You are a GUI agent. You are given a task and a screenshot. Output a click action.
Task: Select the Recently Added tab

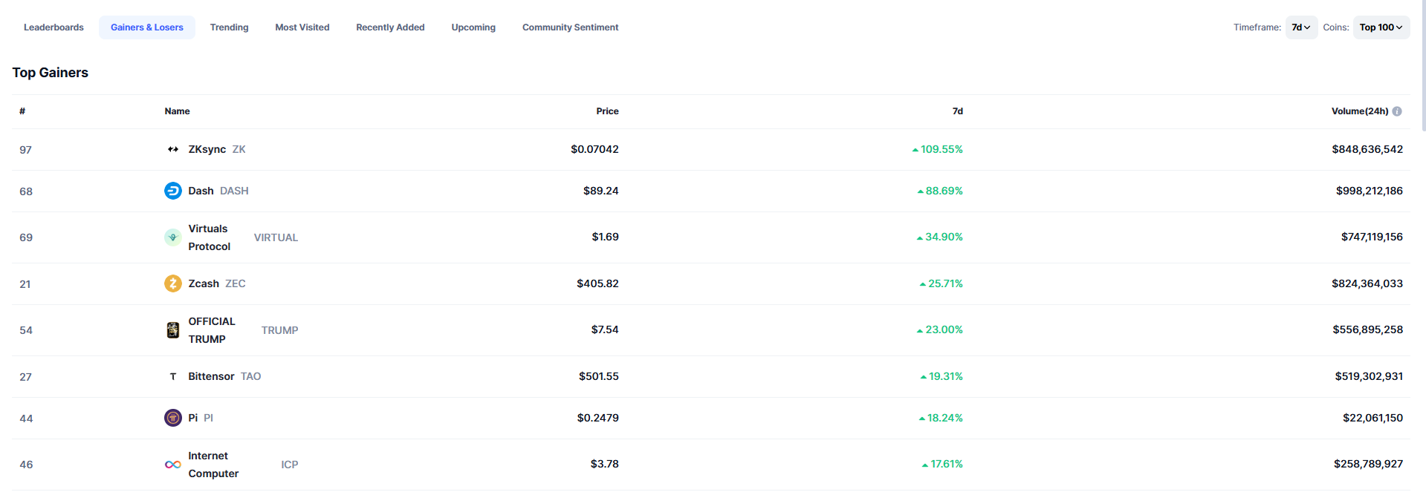pyautogui.click(x=390, y=27)
